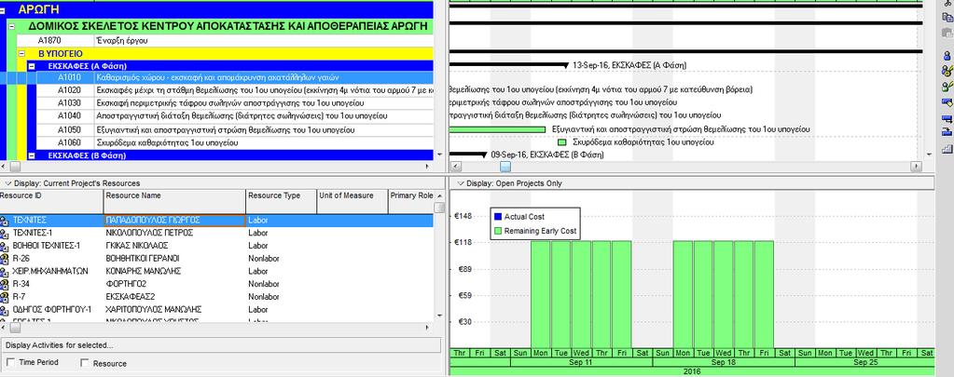
Task: Click the Sep 11 week in timescale
Action: (x=581, y=362)
